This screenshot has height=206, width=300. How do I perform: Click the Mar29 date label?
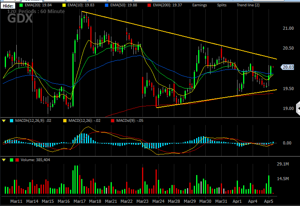point(190,201)
